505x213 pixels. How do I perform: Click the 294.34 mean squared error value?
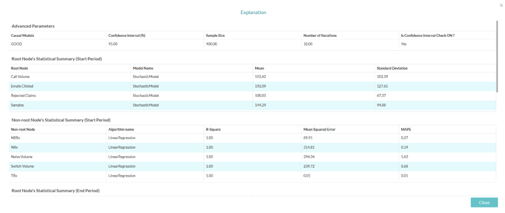[x=309, y=157]
